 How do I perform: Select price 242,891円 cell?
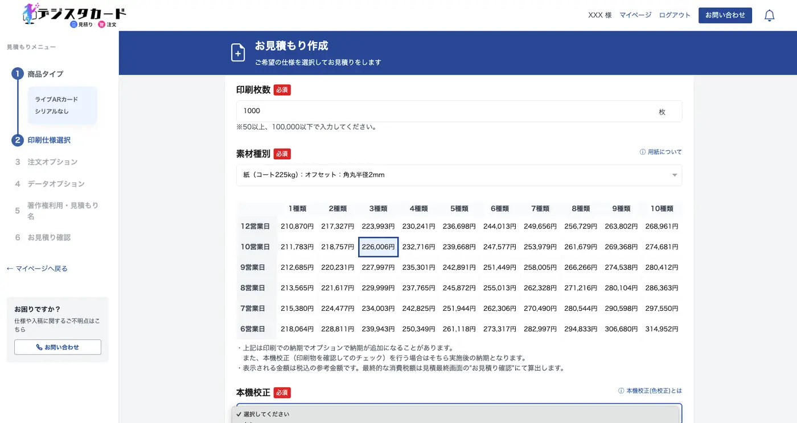pyautogui.click(x=459, y=268)
